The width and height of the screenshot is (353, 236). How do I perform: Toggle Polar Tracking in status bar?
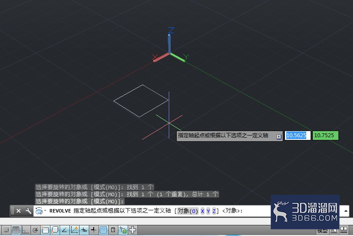[x=35, y=230]
